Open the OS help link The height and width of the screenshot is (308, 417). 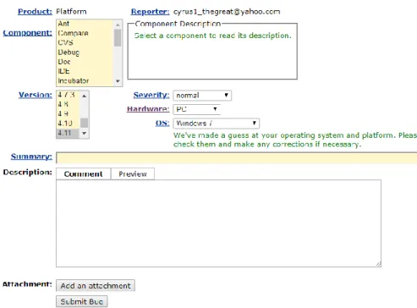(x=162, y=124)
